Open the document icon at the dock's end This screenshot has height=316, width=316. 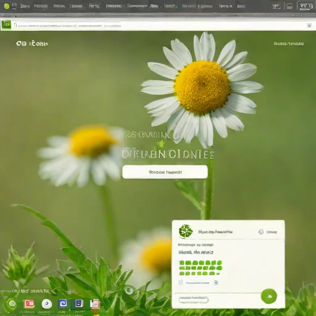[94, 304]
